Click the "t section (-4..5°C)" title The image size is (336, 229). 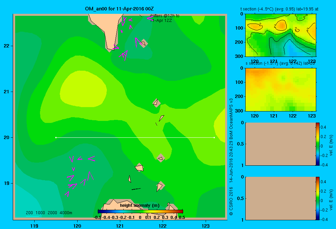click(x=280, y=9)
